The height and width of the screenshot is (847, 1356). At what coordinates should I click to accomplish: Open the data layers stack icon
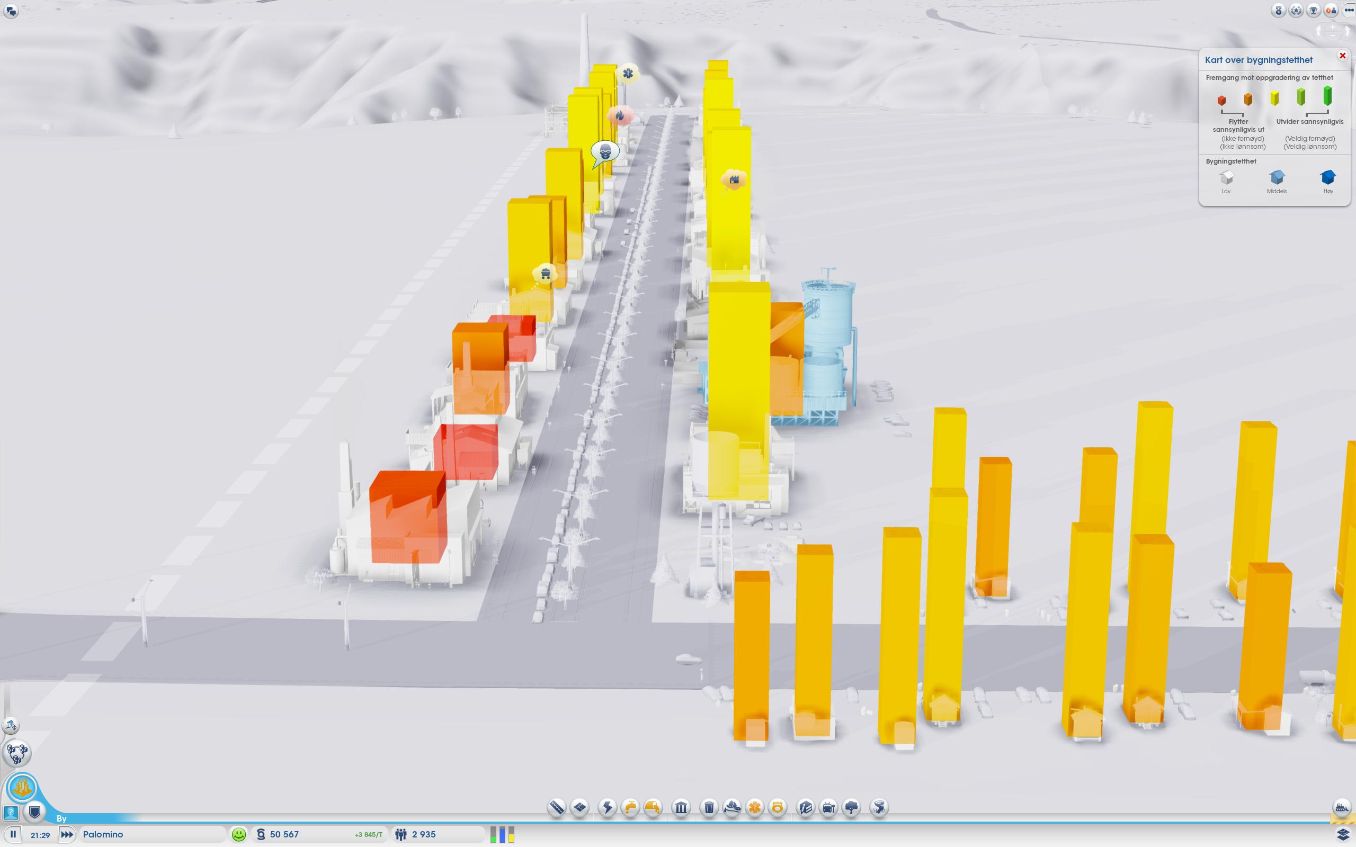point(1343,835)
